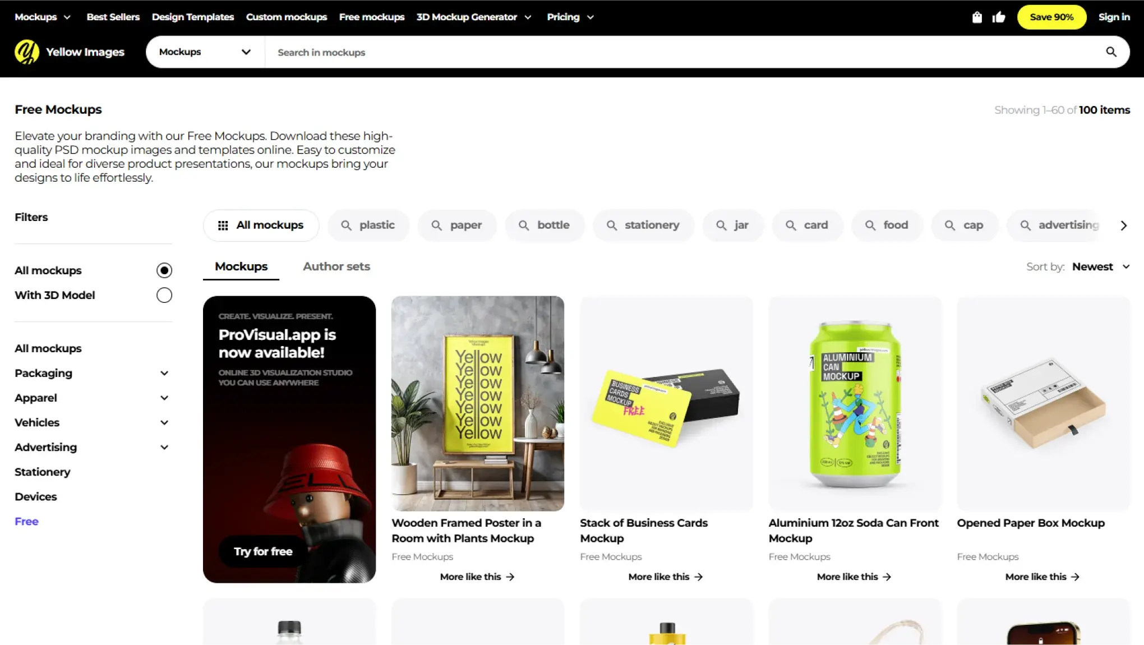Open the Best Sellers menu item
This screenshot has height=645, width=1144.
[113, 17]
